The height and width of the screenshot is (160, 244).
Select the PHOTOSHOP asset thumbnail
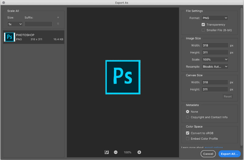[9, 37]
